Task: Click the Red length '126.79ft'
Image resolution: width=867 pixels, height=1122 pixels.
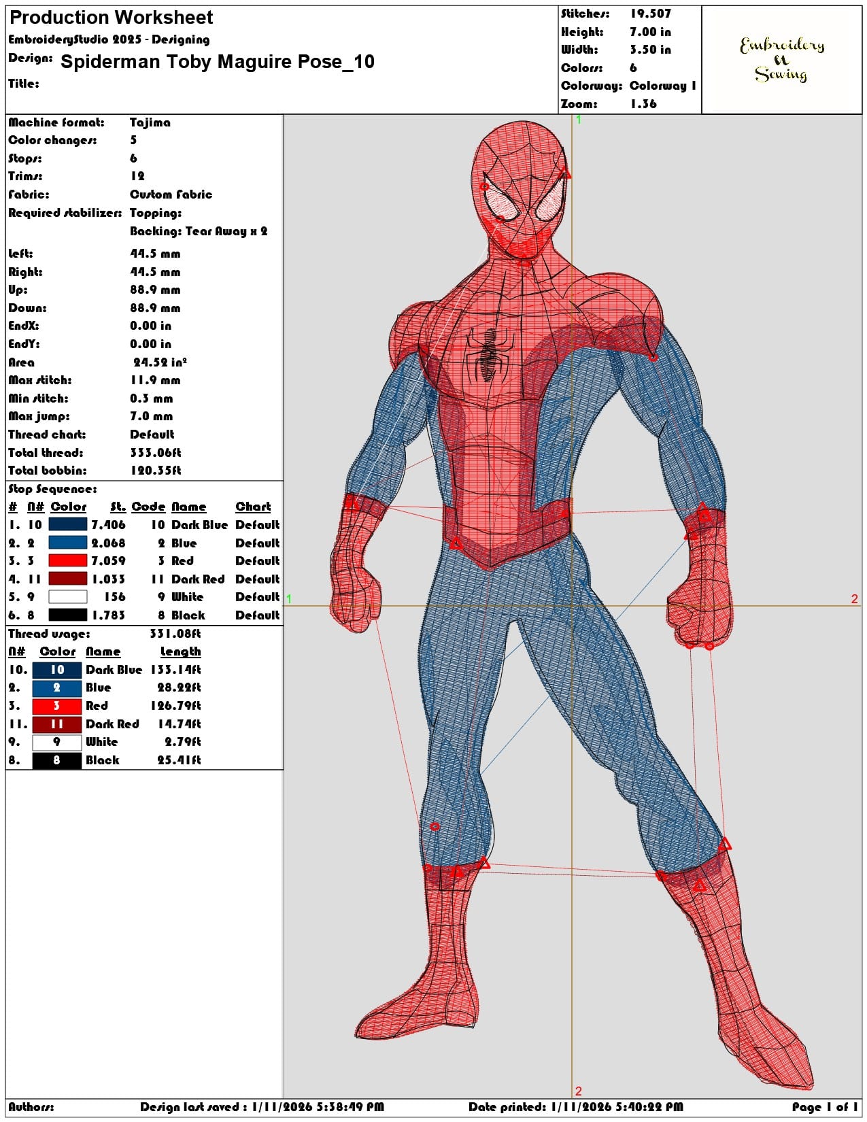Action: (175, 706)
